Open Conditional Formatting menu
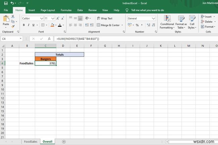The width and height of the screenshot is (218, 145). pos(167,22)
